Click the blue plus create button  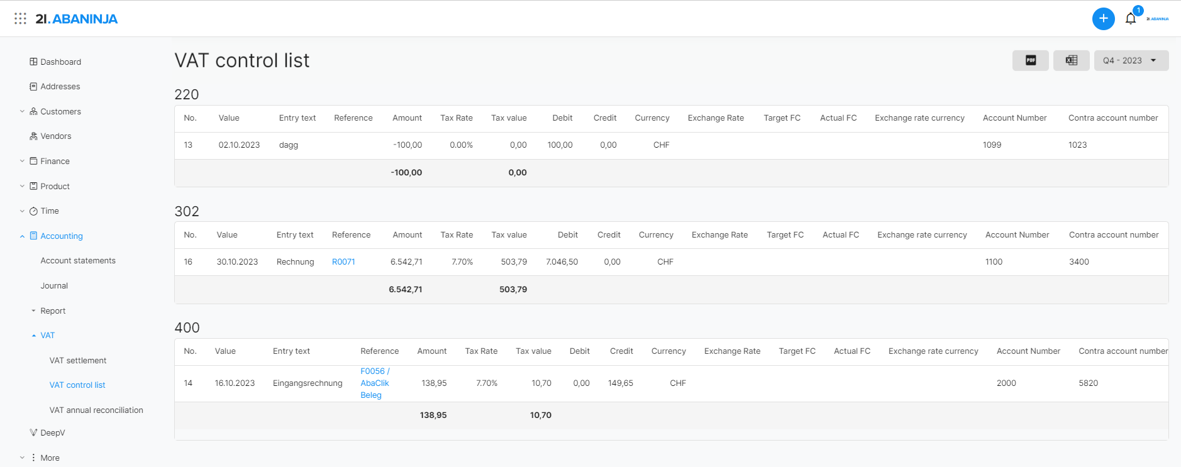[x=1103, y=19]
